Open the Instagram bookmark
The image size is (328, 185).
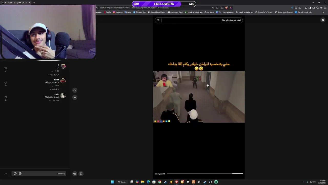click(118, 12)
